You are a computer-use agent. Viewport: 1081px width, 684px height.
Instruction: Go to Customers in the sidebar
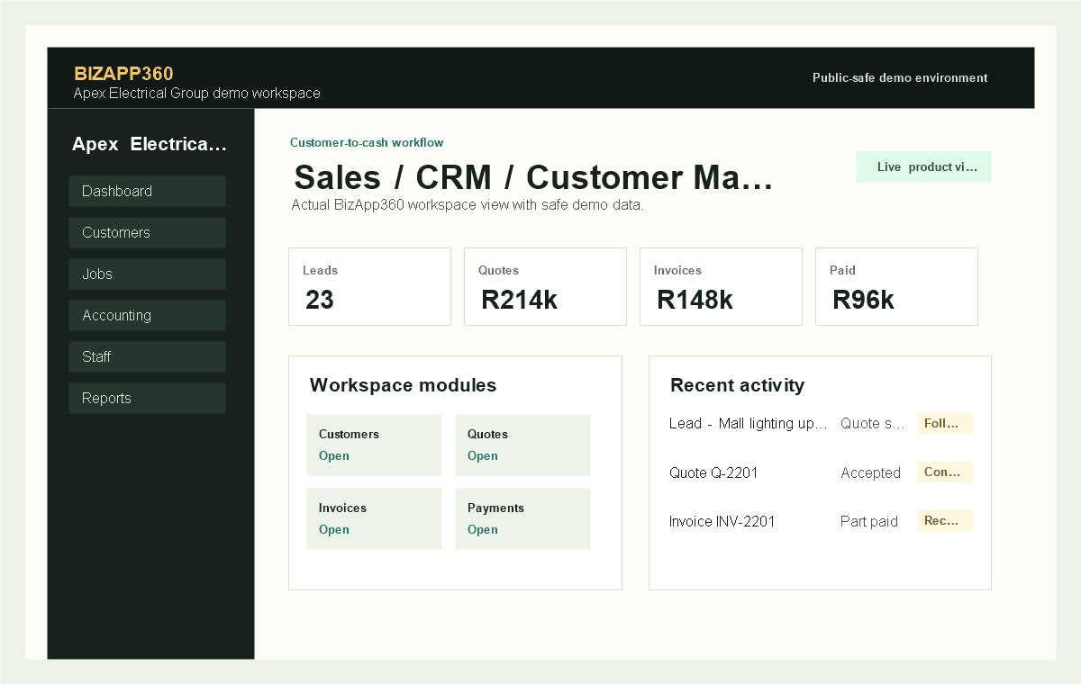coord(147,232)
